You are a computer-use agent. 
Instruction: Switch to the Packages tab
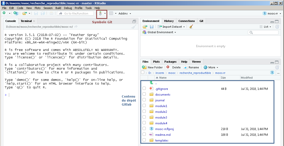pyautogui.click(x=170, y=62)
